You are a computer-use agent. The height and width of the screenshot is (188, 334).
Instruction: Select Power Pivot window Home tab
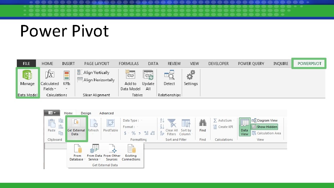click(x=68, y=113)
